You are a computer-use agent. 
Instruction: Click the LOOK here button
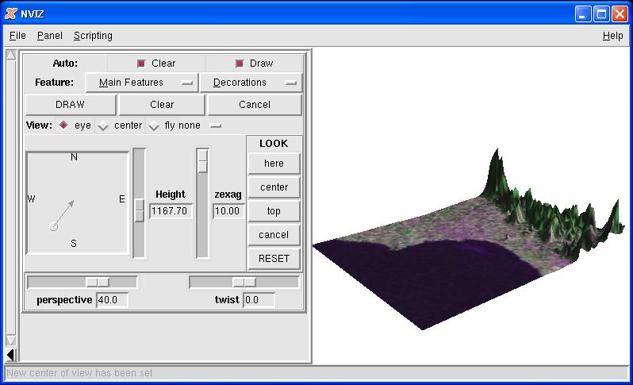(x=274, y=164)
